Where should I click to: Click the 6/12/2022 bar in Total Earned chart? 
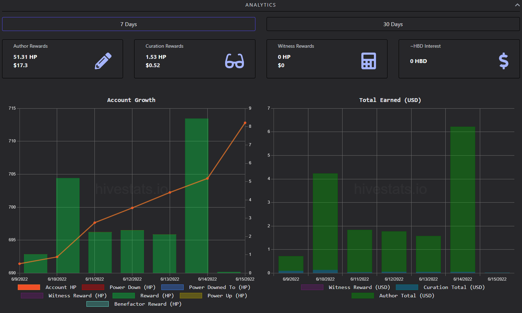[x=394, y=252]
